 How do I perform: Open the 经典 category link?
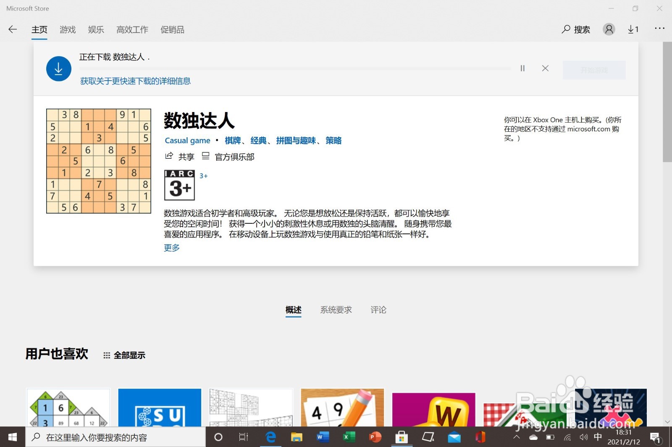(x=258, y=141)
